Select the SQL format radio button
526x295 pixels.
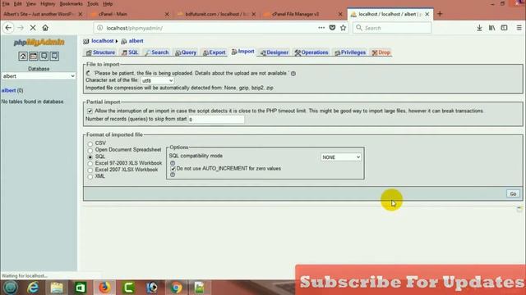pyautogui.click(x=90, y=157)
